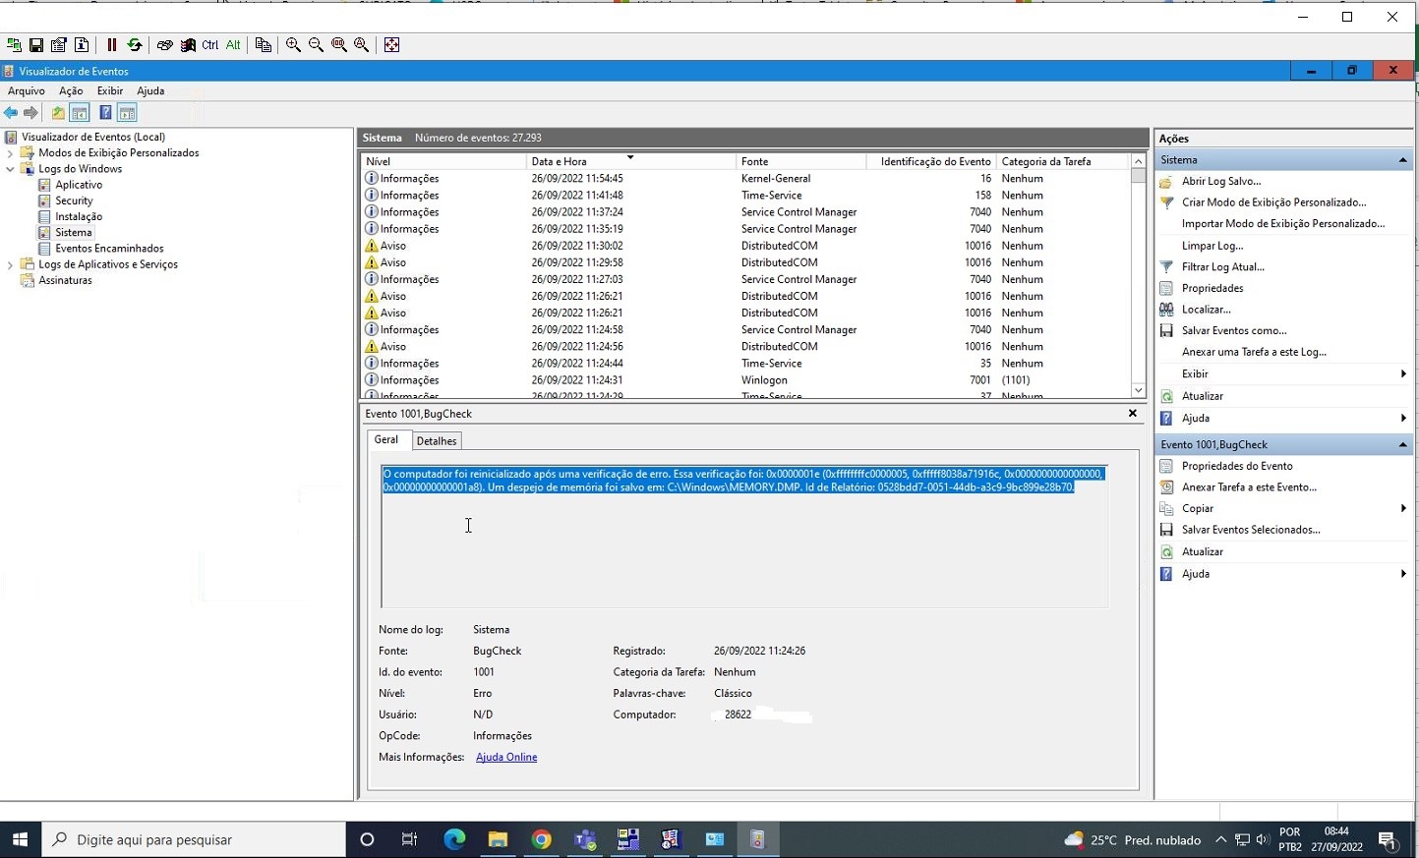1419x858 pixels.
Task: Click the Filtrar Log Atual funnel action
Action: [x=1222, y=266]
